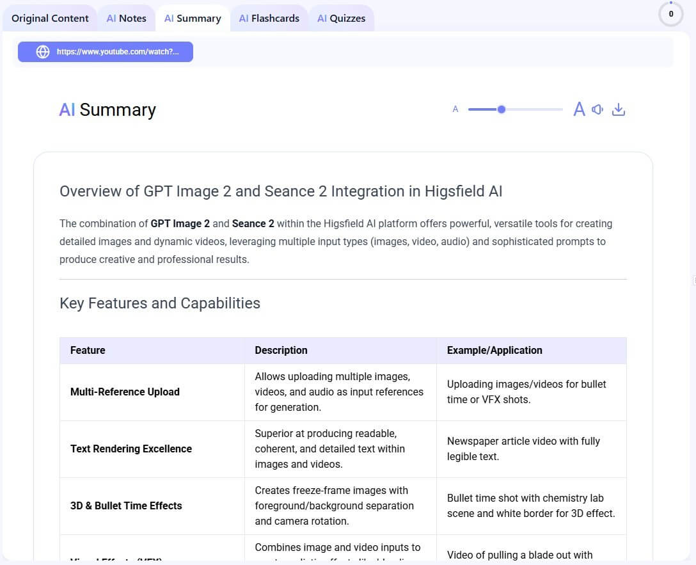The height and width of the screenshot is (565, 696).
Task: Click the bold 'Seance 2' text in overview
Action: point(253,224)
